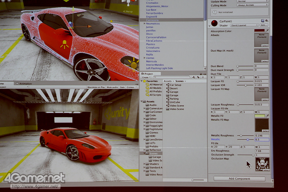Screen dimensions: 288x192
Task: Click Scenes in the breadcrumb path
Action: [x=179, y=81]
